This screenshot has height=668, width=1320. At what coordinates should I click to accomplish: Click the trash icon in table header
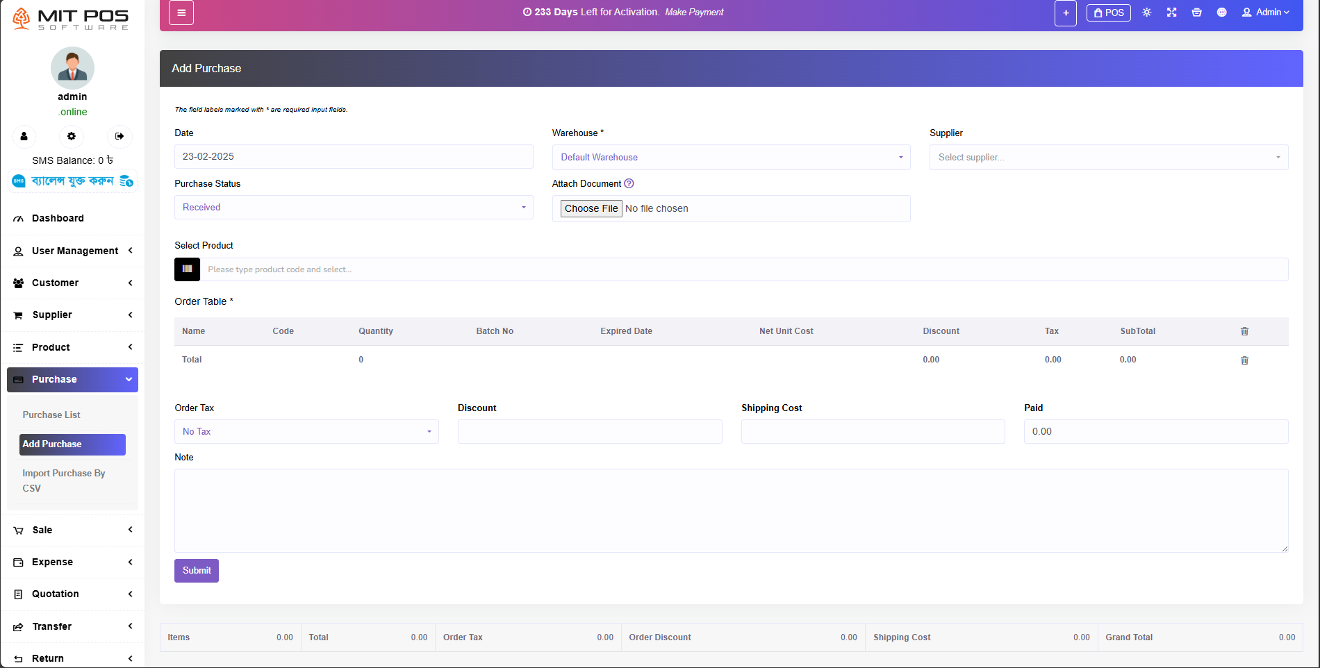(x=1244, y=331)
